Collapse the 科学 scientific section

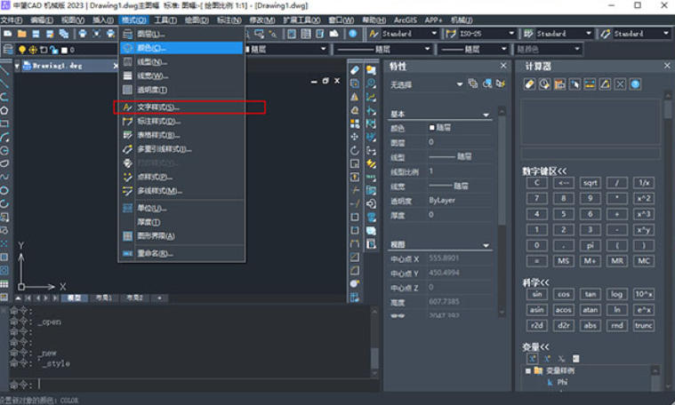(x=536, y=282)
